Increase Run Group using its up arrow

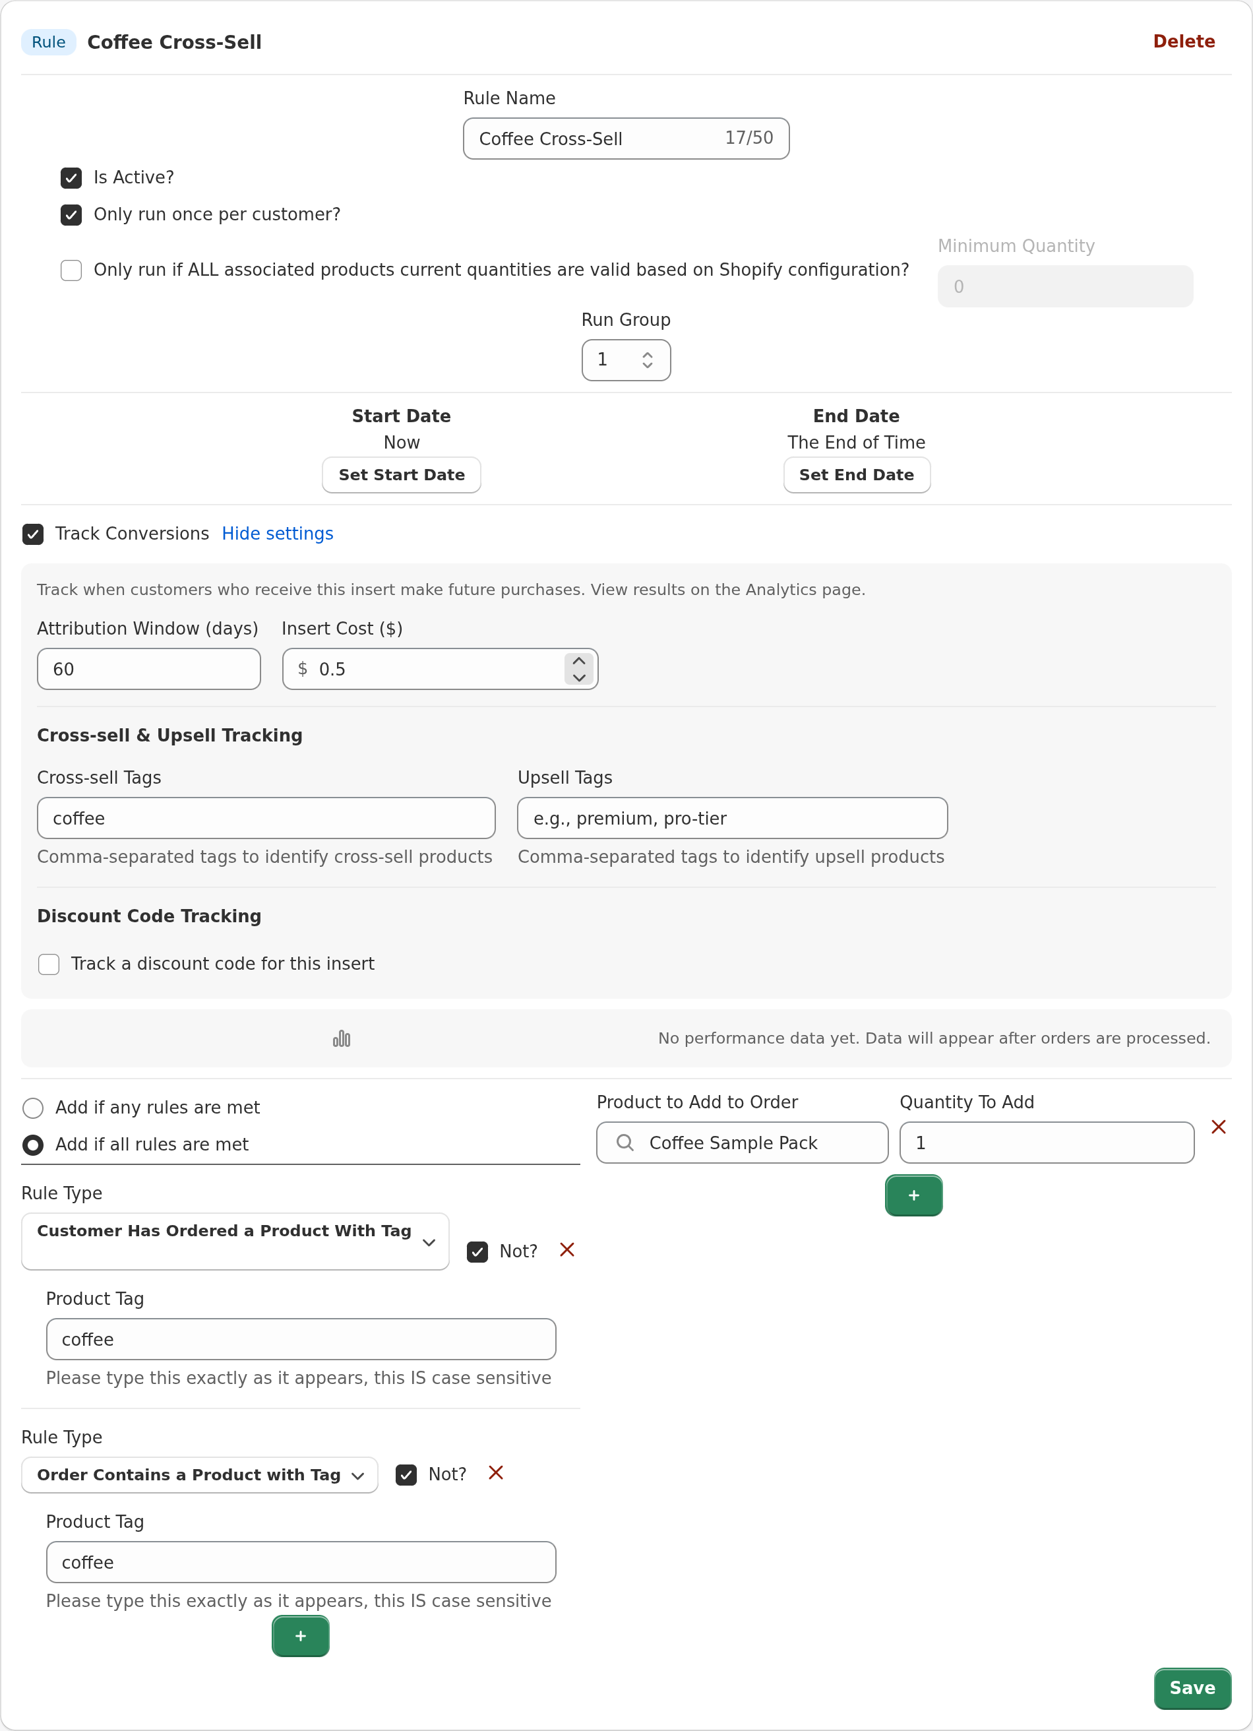pos(646,354)
